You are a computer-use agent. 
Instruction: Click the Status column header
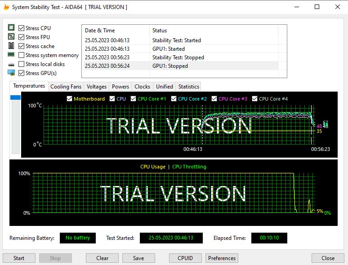(x=214, y=31)
